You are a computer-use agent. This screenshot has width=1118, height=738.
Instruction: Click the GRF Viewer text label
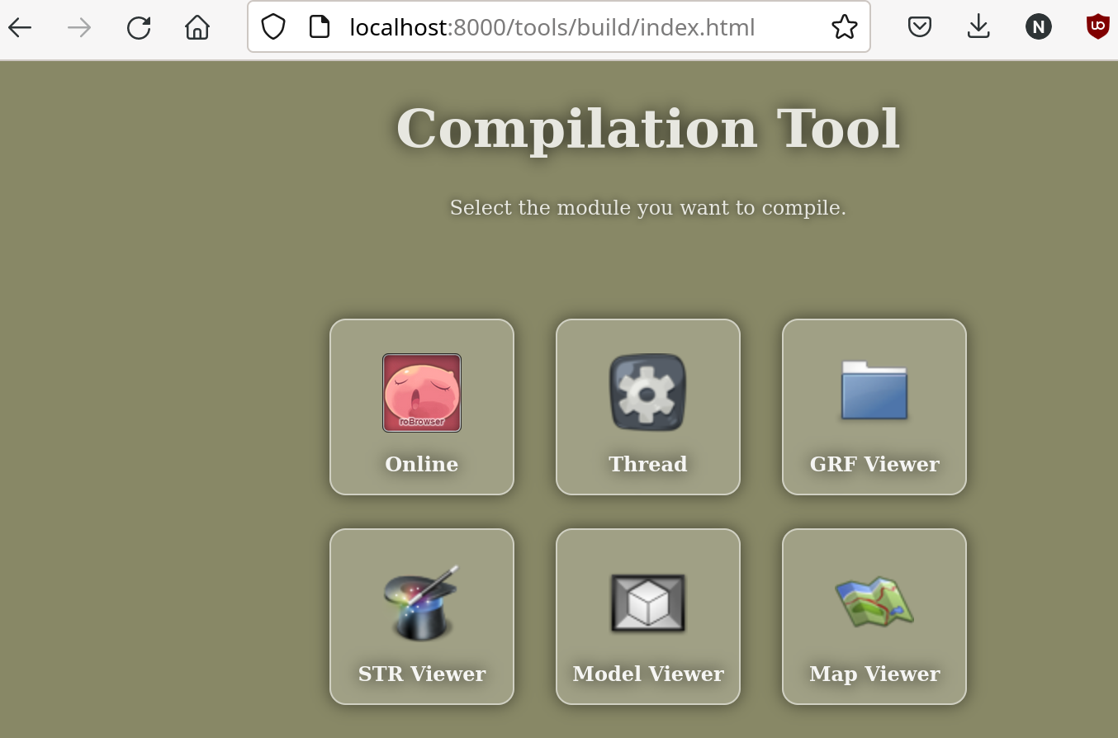(874, 464)
